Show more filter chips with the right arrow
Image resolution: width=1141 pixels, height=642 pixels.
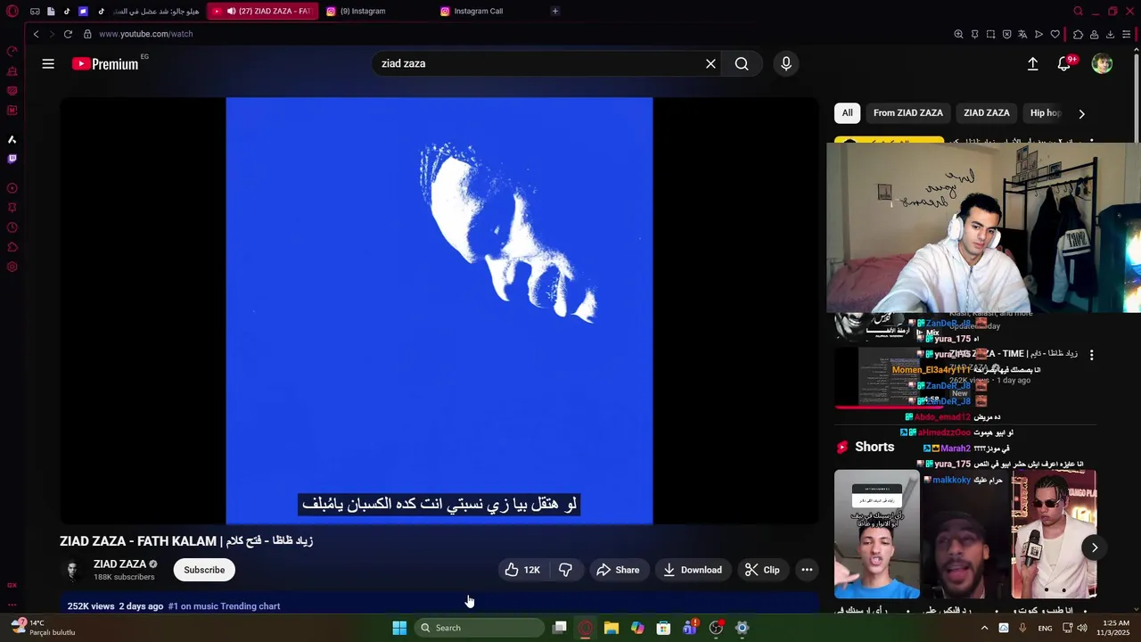pos(1081,113)
